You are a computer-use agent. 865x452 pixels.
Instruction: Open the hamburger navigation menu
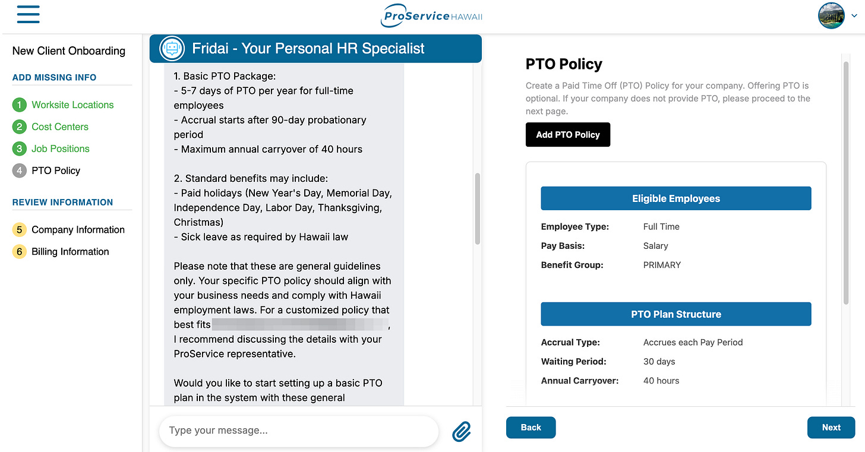(29, 14)
